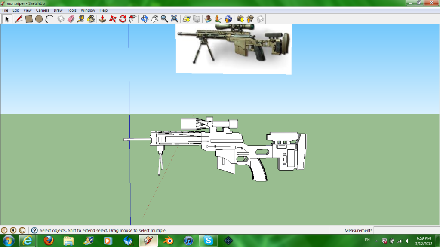Click the Toggle Terrain icon
Screen dimensions: 440x247
coord(197,19)
